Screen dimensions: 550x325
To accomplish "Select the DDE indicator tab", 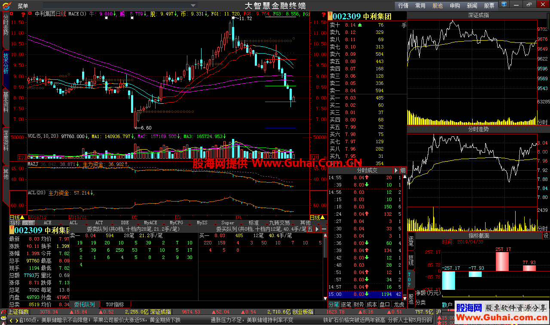I will pyautogui.click(x=125, y=223).
